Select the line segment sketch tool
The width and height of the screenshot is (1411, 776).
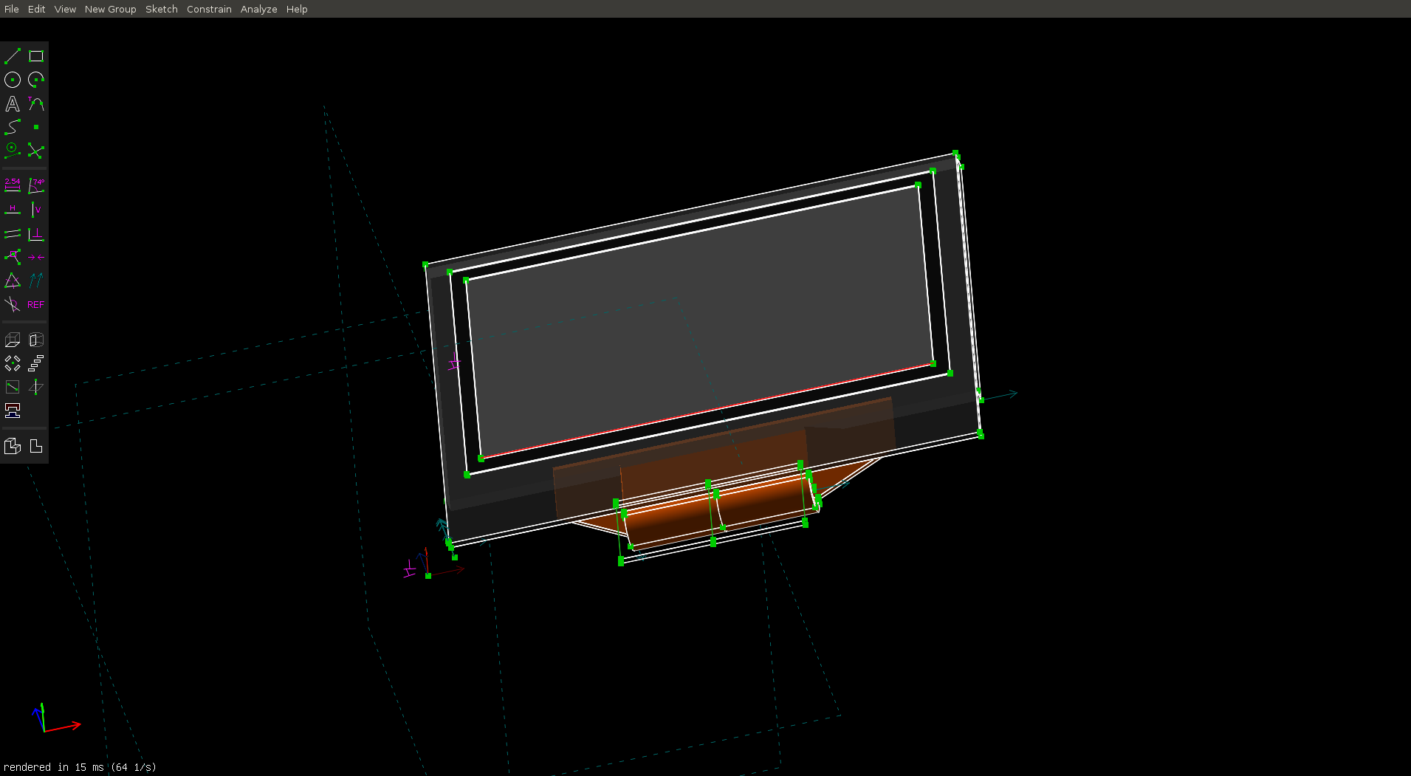tap(13, 56)
